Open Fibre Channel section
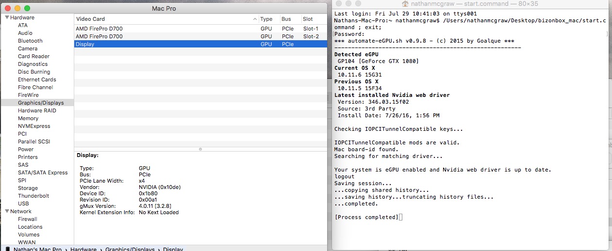 point(35,87)
